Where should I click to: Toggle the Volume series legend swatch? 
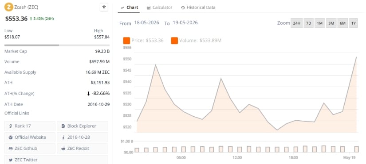pos(174,41)
